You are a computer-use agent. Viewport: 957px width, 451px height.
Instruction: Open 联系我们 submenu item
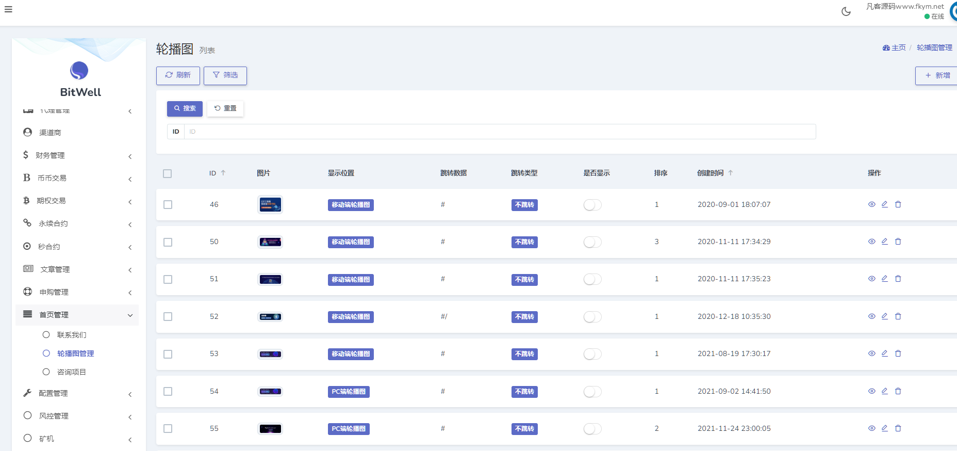tap(72, 335)
